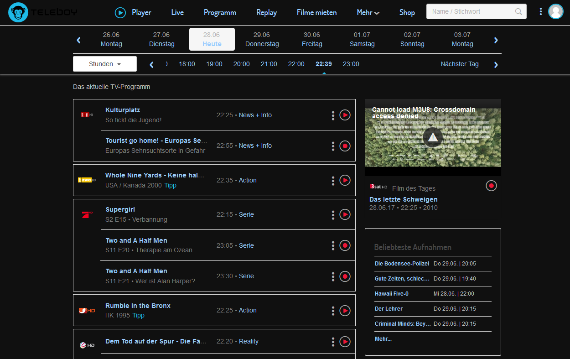This screenshot has height=359, width=570.
Task: Record Two and A Half Men S11 E21
Action: pyautogui.click(x=345, y=276)
